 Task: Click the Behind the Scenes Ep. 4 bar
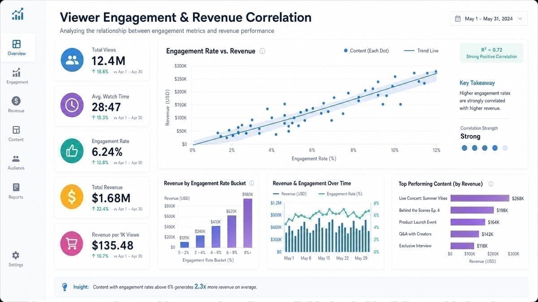pos(472,210)
